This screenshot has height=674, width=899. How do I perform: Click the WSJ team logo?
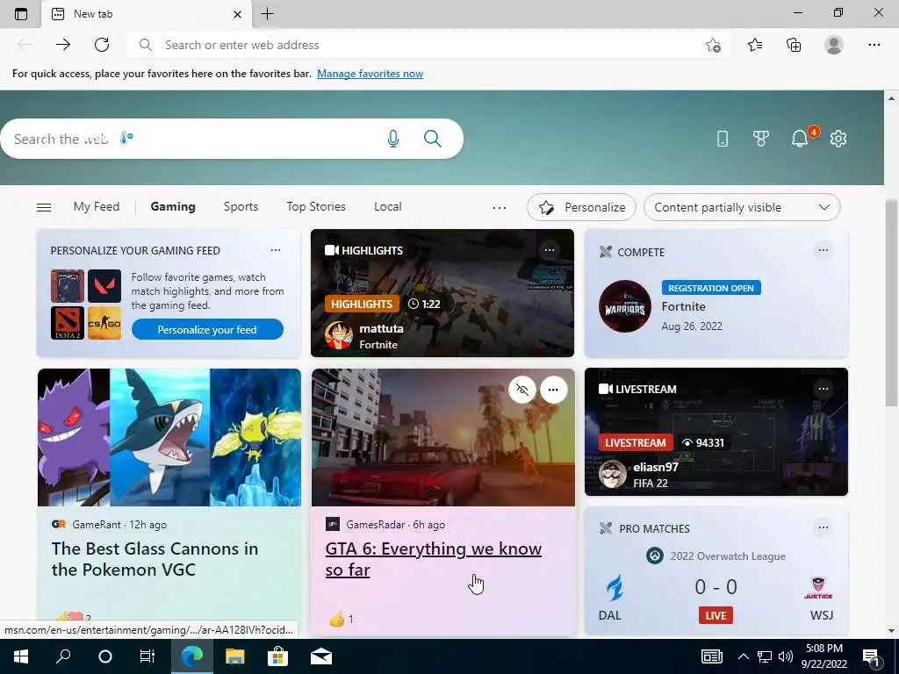point(818,588)
